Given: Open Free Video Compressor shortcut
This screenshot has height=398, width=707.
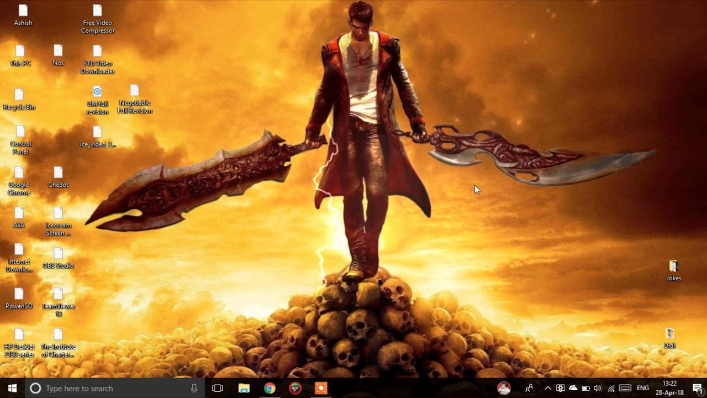Looking at the screenshot, I should (98, 19).
